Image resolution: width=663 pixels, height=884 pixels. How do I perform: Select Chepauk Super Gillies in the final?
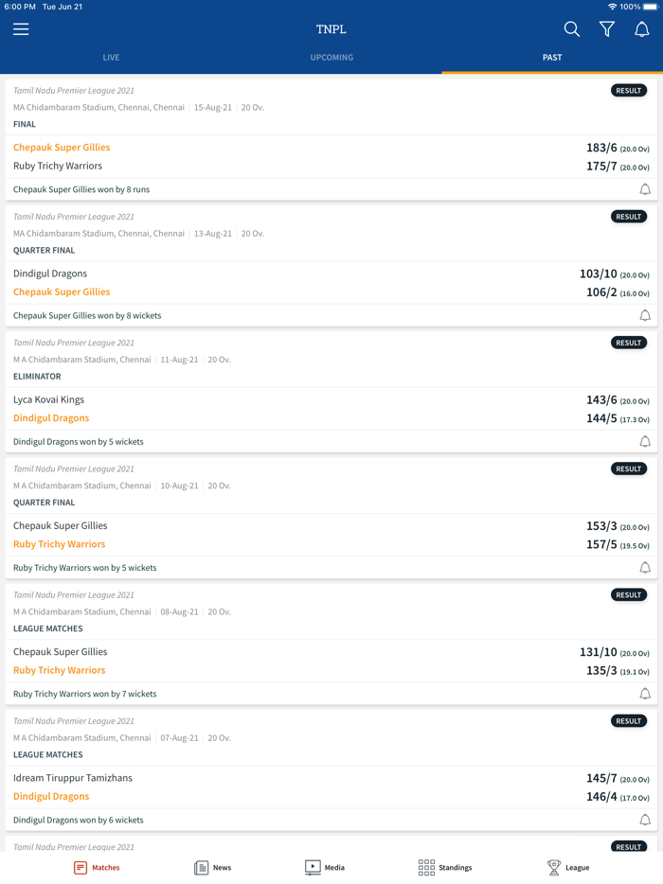tap(62, 147)
